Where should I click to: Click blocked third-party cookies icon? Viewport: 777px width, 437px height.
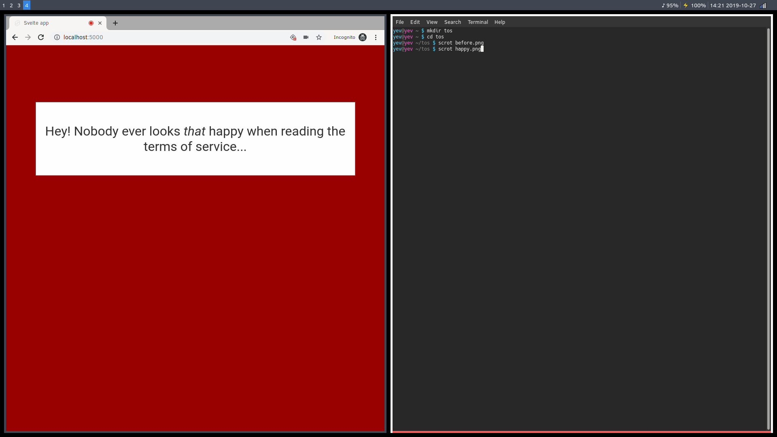click(293, 37)
